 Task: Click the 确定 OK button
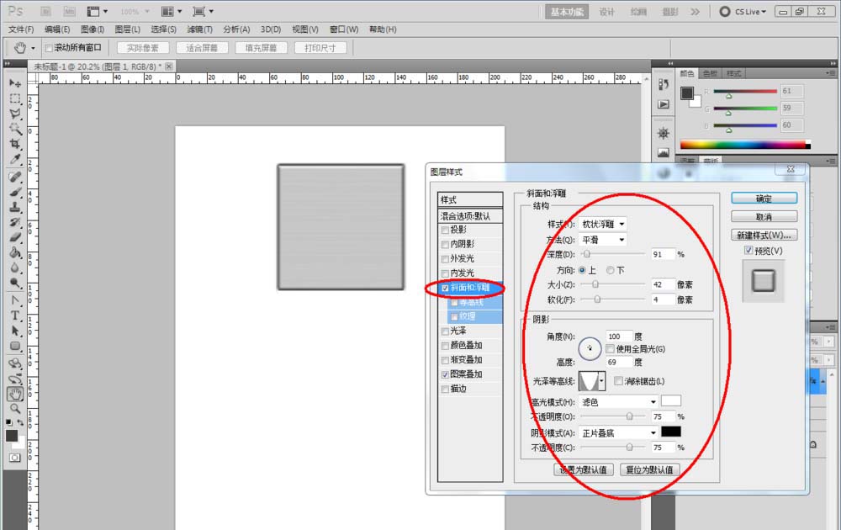[764, 199]
